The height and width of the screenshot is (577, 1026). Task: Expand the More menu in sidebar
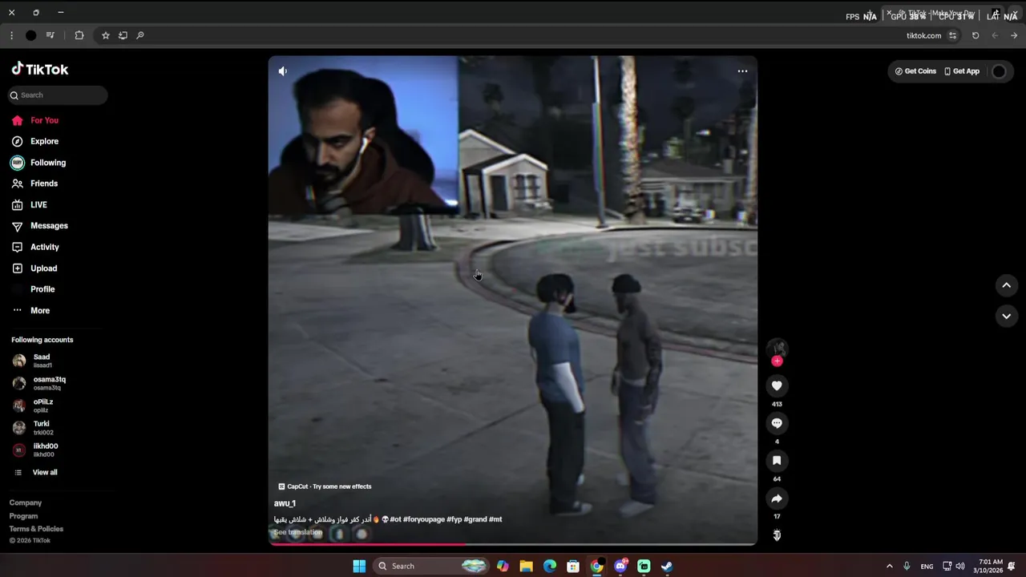click(x=31, y=310)
